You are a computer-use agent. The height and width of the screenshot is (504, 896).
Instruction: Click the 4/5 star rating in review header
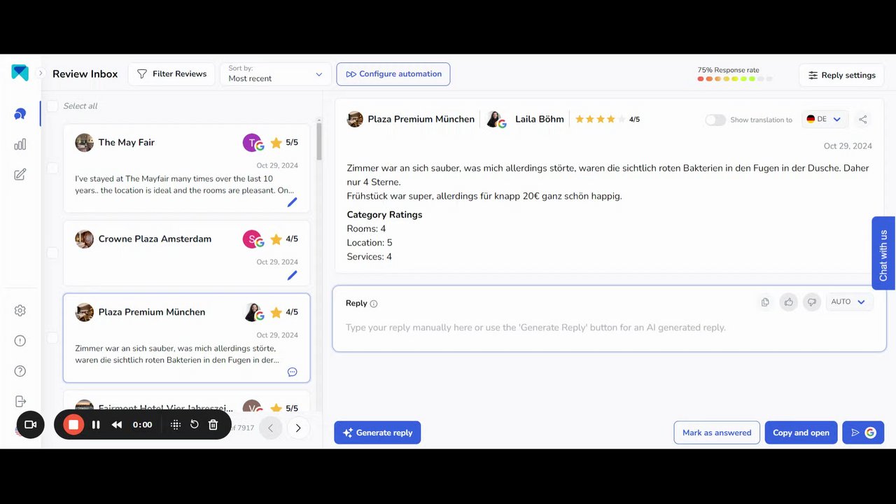tap(608, 120)
